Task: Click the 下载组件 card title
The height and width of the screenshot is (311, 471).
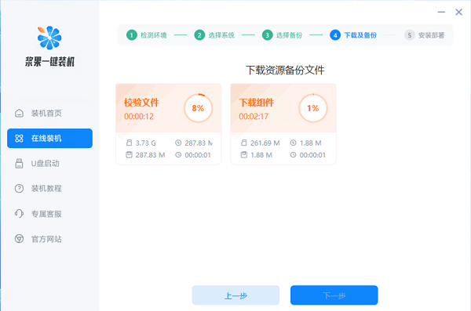Action: (x=257, y=103)
